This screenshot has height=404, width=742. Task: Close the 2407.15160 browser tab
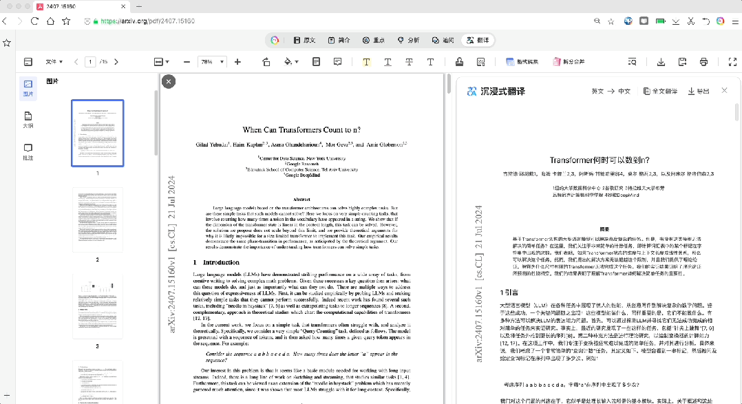tap(123, 7)
